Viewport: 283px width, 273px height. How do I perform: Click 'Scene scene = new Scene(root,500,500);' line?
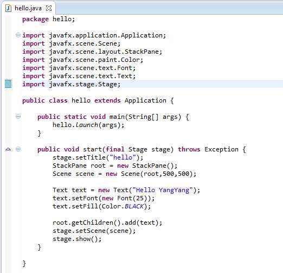pos(124,174)
